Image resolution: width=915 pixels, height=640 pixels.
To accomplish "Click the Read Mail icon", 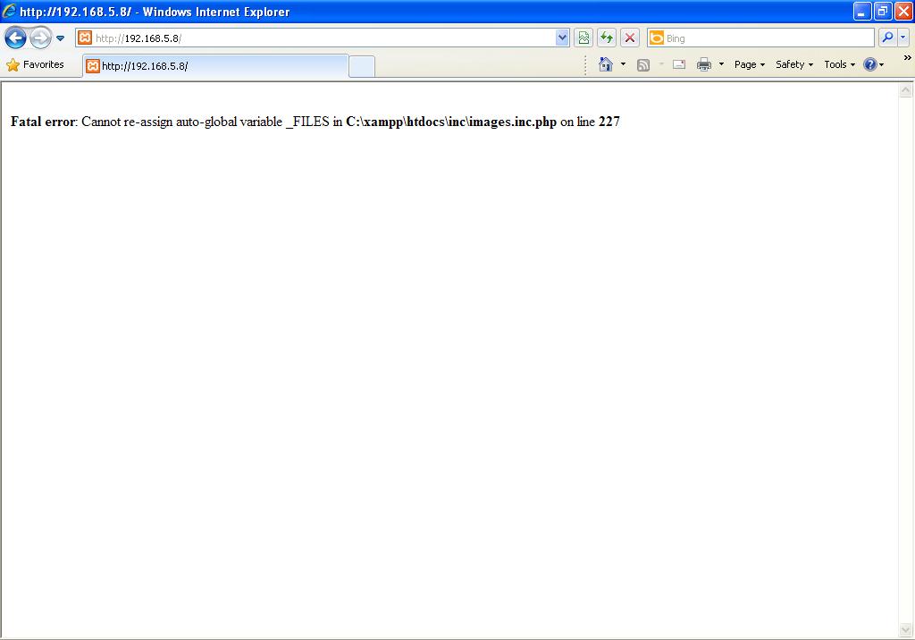I will (x=679, y=64).
